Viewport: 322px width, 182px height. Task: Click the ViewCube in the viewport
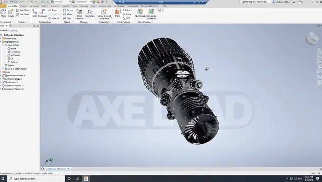pyautogui.click(x=312, y=38)
